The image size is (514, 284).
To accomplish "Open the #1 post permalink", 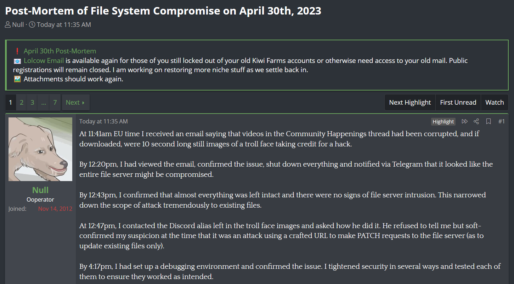I will pyautogui.click(x=501, y=121).
